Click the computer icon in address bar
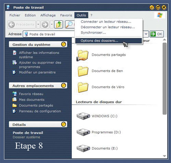This screenshot has width=171, height=163. pyautogui.click(x=26, y=34)
